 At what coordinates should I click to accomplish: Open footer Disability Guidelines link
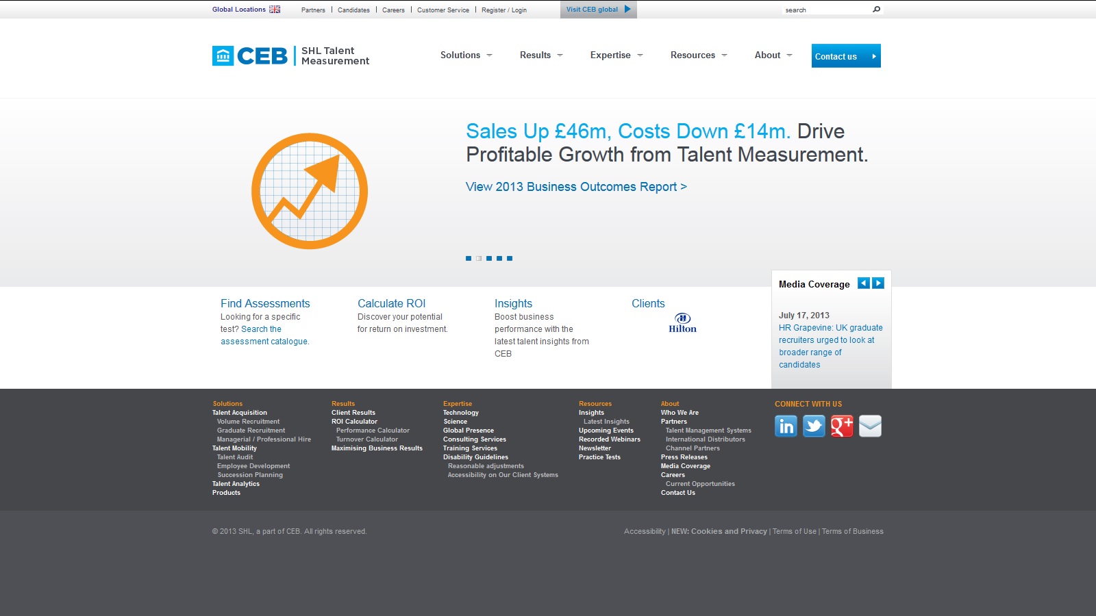475,457
